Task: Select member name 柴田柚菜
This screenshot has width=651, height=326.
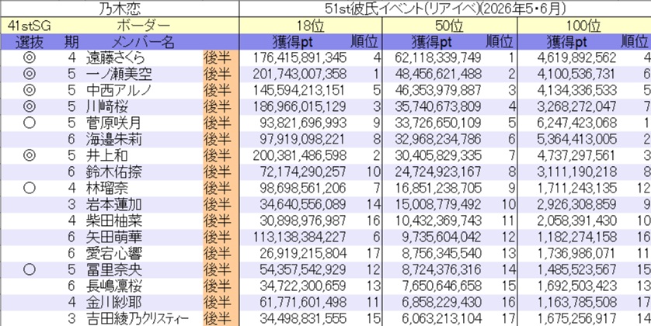Action: coord(113,220)
